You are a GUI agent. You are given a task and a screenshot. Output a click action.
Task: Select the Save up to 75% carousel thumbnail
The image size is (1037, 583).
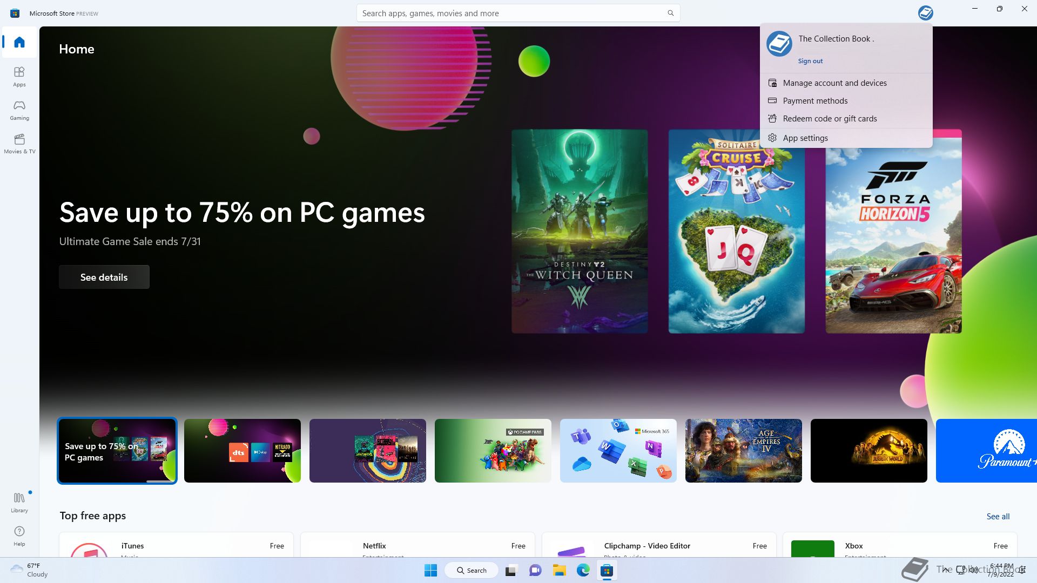[117, 451]
